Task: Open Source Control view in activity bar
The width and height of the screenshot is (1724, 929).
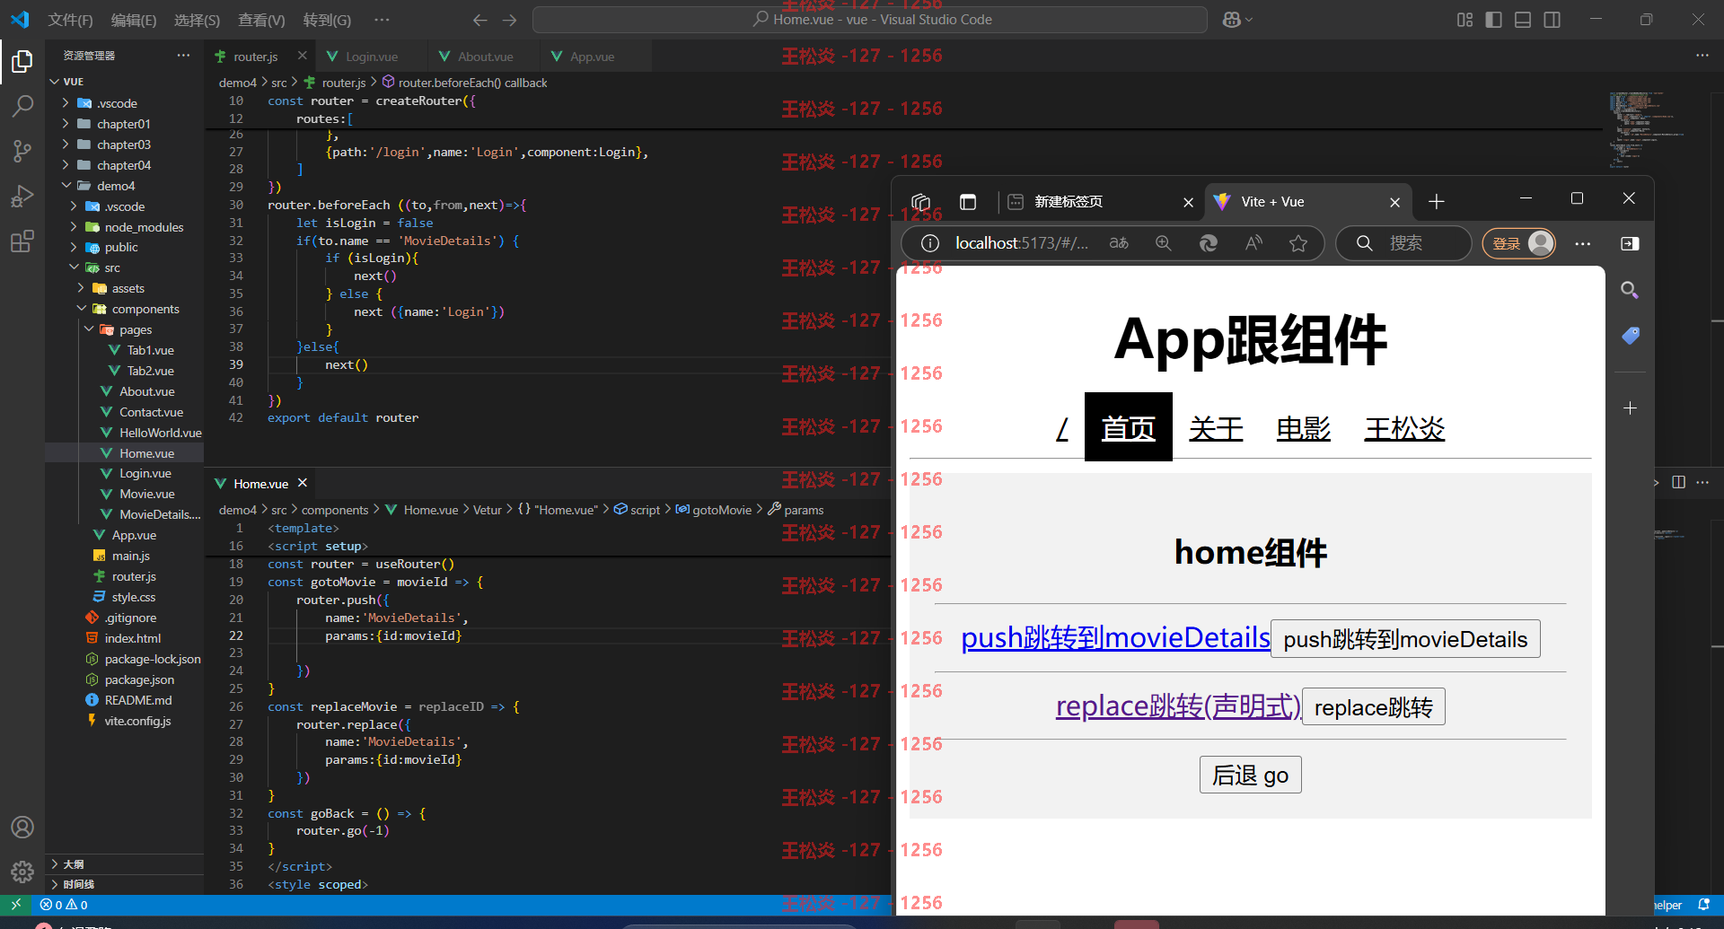Action: 22,151
